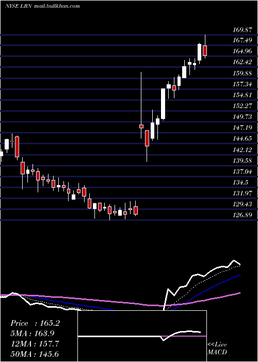Select the 129.43 price level label
This screenshot has height=362, width=258.
tap(242, 204)
